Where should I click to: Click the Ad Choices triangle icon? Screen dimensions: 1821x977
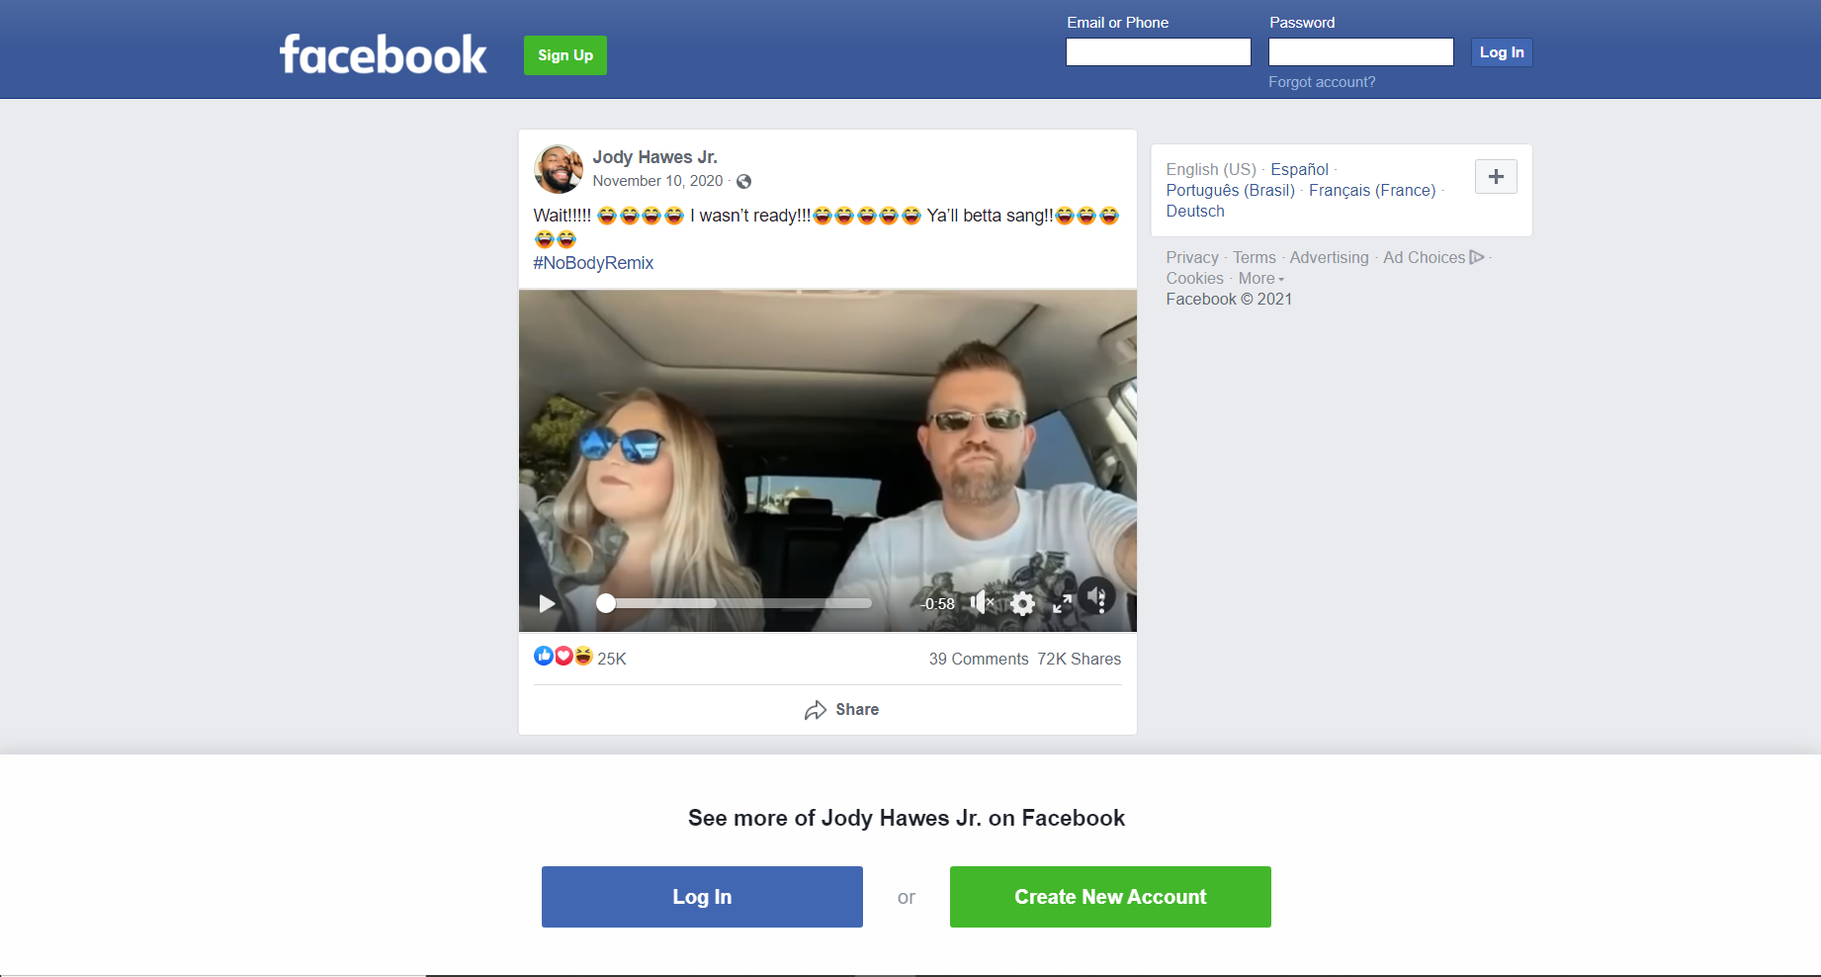point(1477,257)
